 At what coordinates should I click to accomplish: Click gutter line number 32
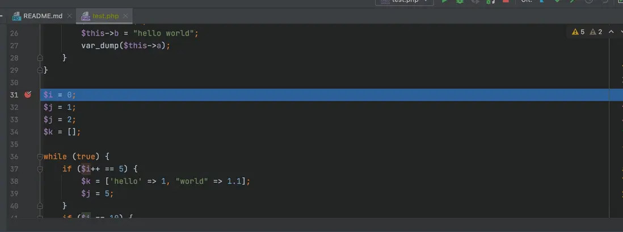(14, 108)
